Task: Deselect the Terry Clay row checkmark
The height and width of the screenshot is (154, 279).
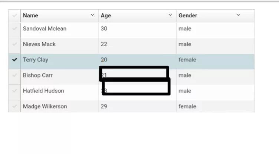Action: pyautogui.click(x=14, y=60)
